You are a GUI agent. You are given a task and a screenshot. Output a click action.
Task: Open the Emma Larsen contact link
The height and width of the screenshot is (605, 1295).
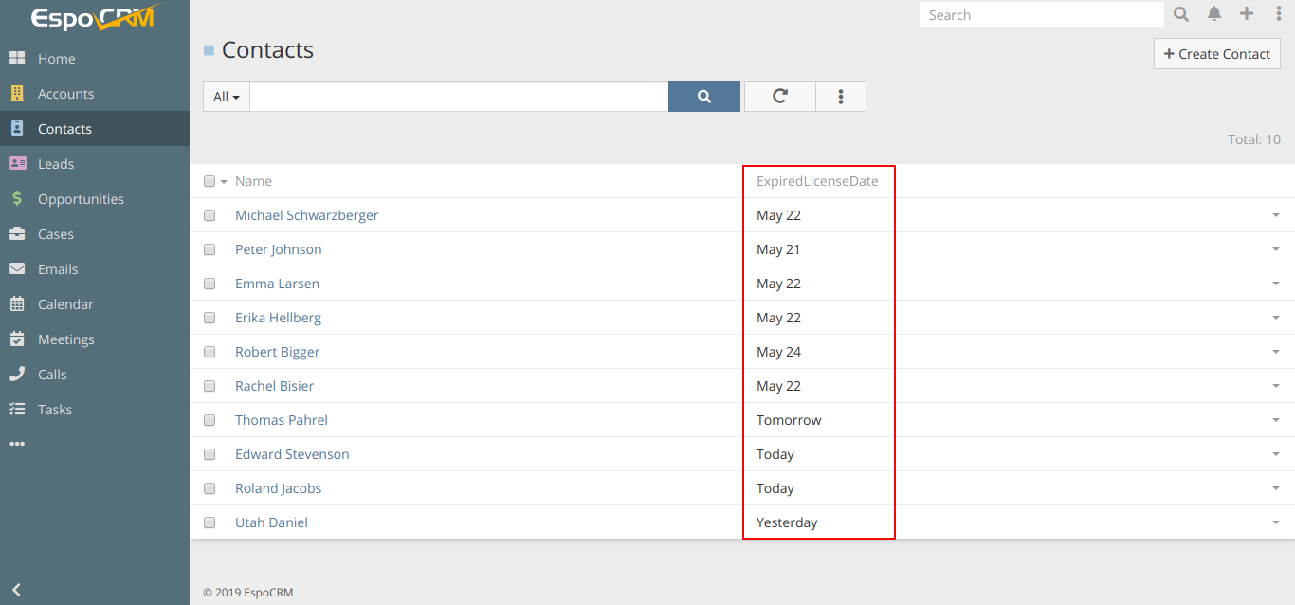click(x=277, y=284)
